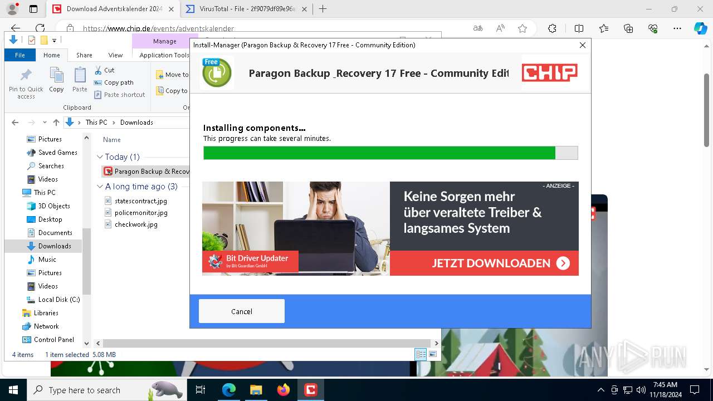Open Edge Copilot sidebar icon
This screenshot has height=401, width=713.
tap(700, 28)
